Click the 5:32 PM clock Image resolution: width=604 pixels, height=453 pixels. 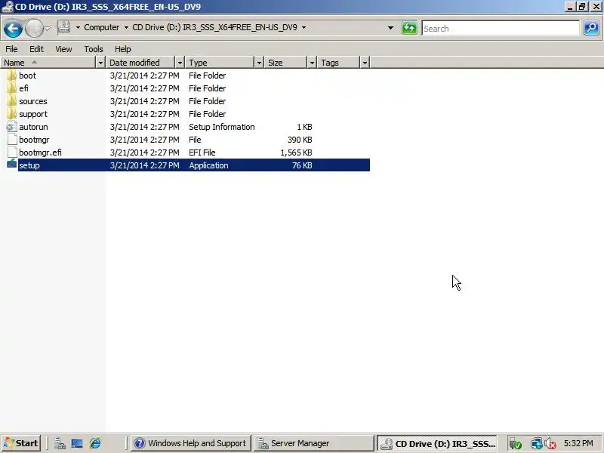pos(578,443)
